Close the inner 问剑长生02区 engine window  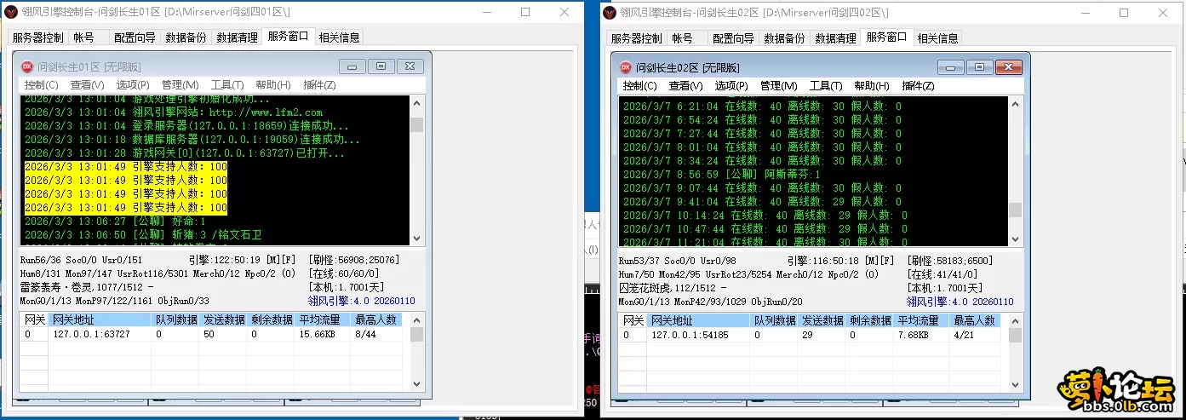pyautogui.click(x=1008, y=66)
